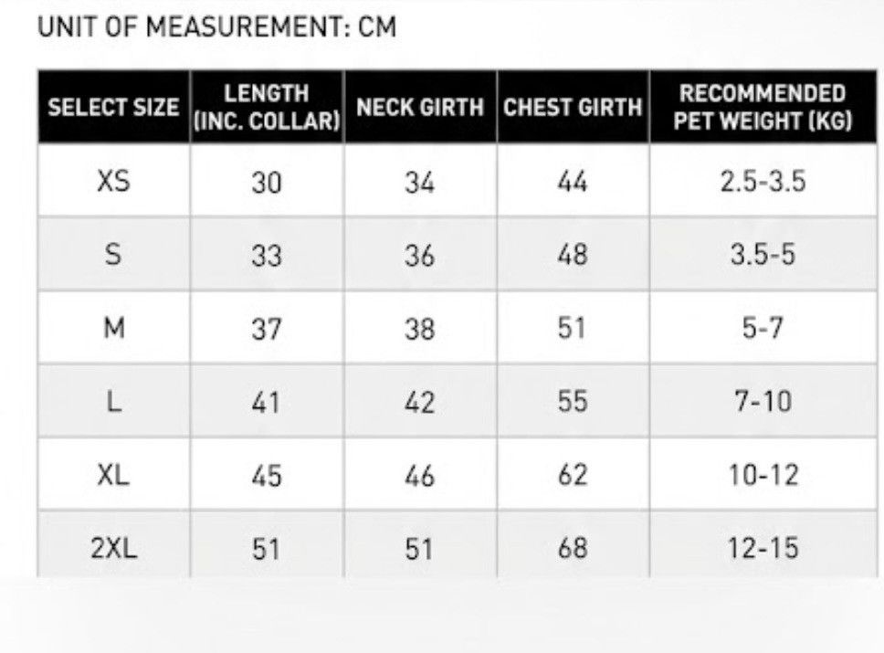This screenshot has width=884, height=653.
Task: Select the M size row label
Action: pyautogui.click(x=114, y=328)
